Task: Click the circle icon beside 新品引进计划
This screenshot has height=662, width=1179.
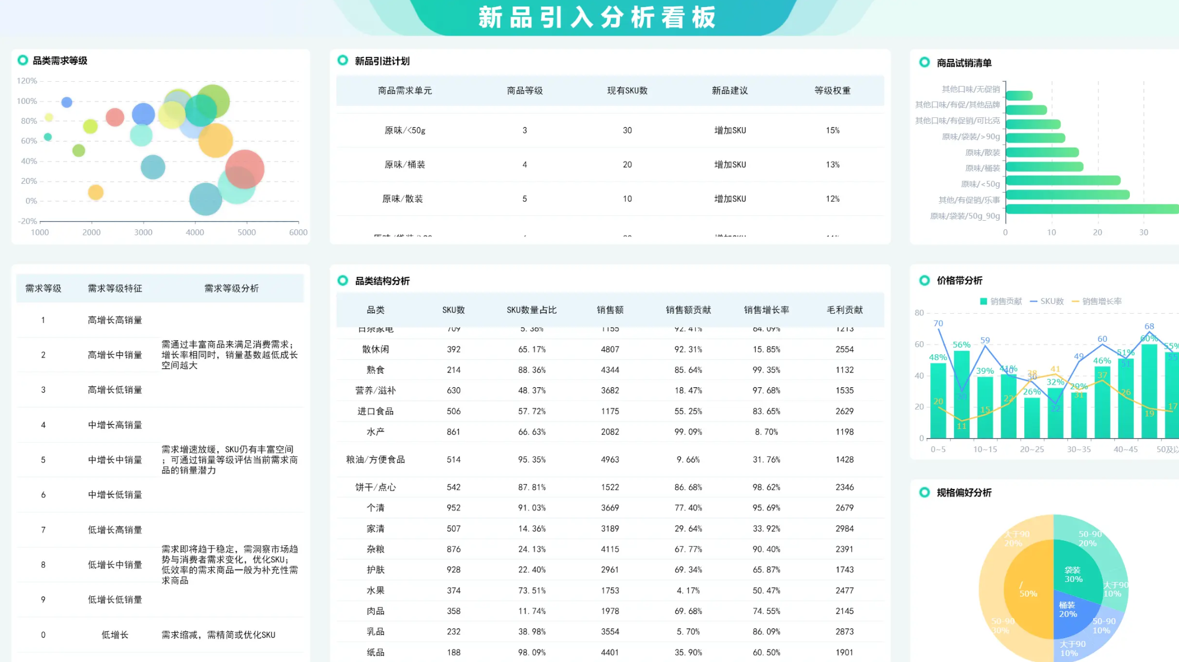Action: pos(343,61)
